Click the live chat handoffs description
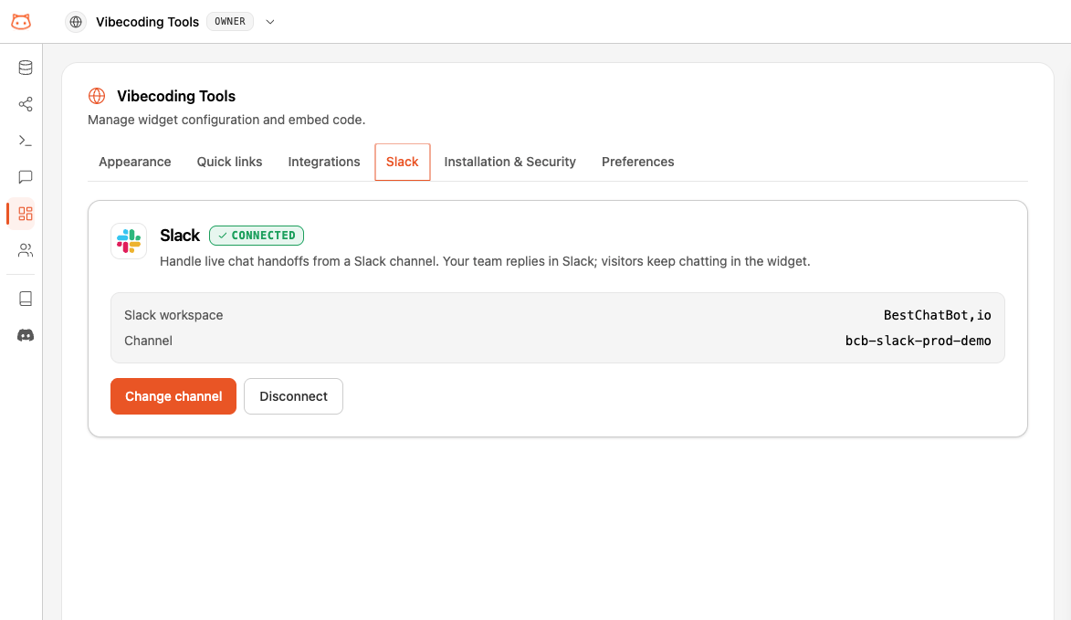The image size is (1071, 620). tap(485, 261)
